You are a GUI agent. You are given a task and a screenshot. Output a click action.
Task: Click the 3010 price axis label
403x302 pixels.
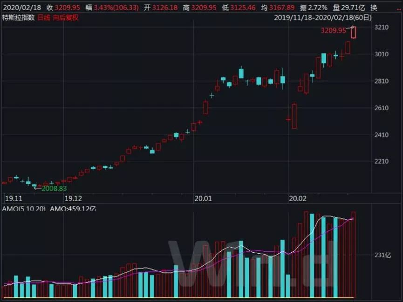382,54
